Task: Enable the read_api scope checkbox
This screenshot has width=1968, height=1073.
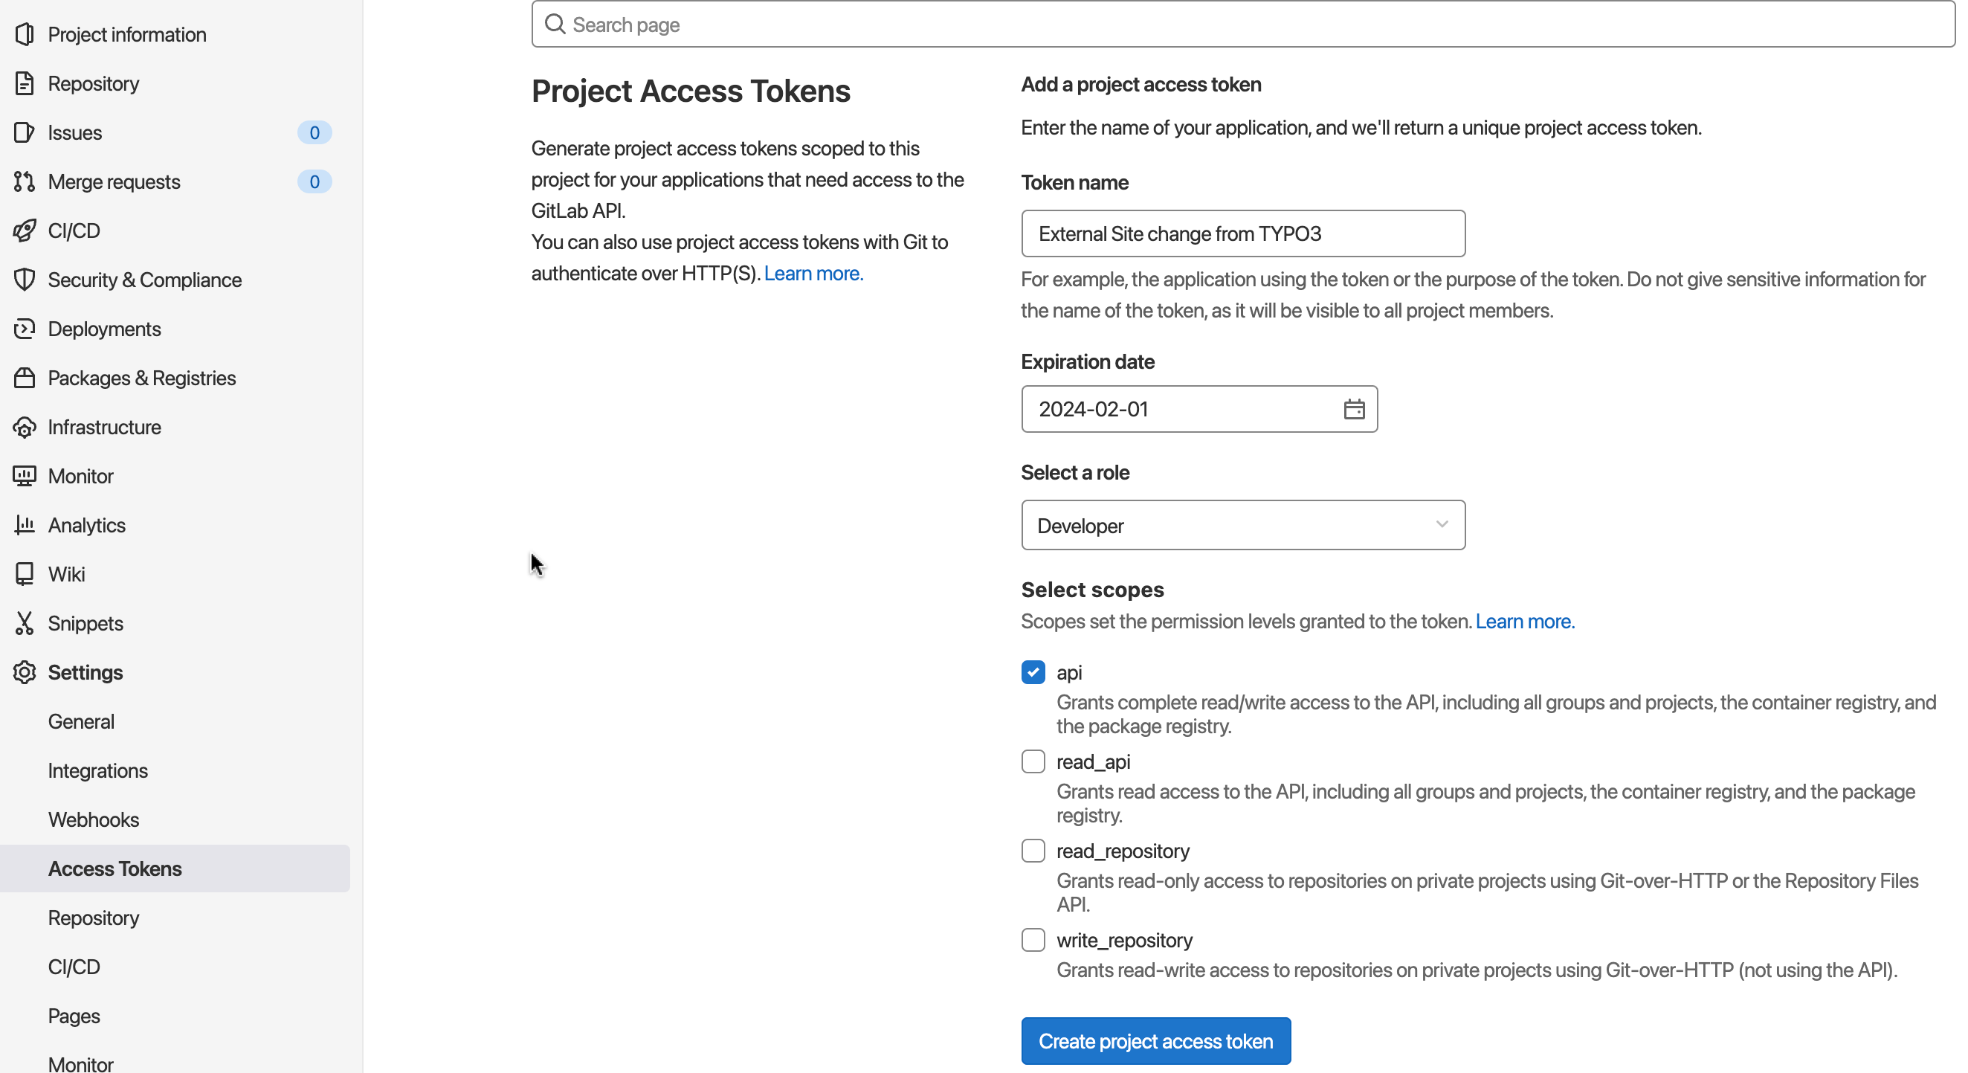Action: (x=1033, y=762)
